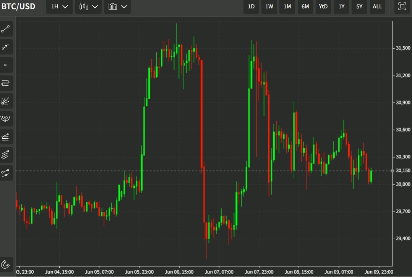Open the candlestick chart type dropdown
This screenshot has height=277, width=412.
point(89,6)
